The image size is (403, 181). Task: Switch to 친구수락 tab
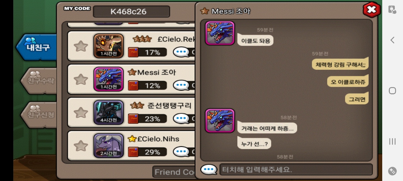click(x=39, y=81)
